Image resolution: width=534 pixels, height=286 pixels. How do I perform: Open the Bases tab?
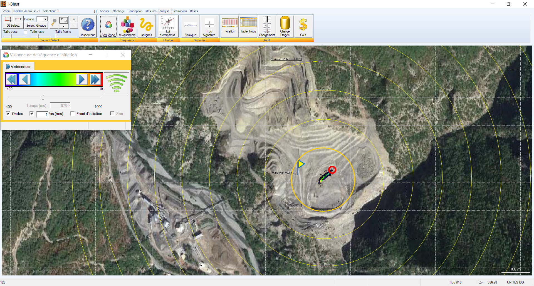click(x=194, y=11)
